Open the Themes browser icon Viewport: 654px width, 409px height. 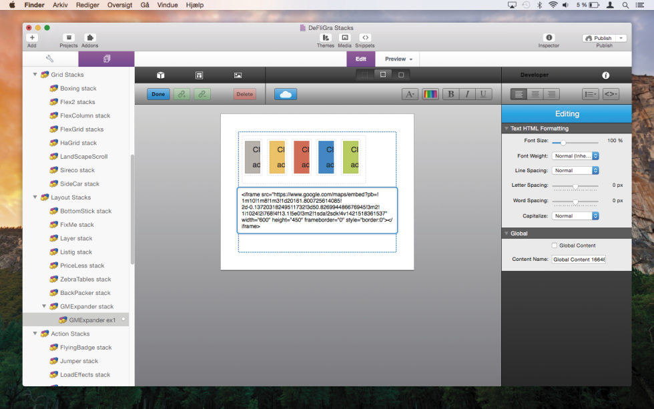[x=326, y=37]
